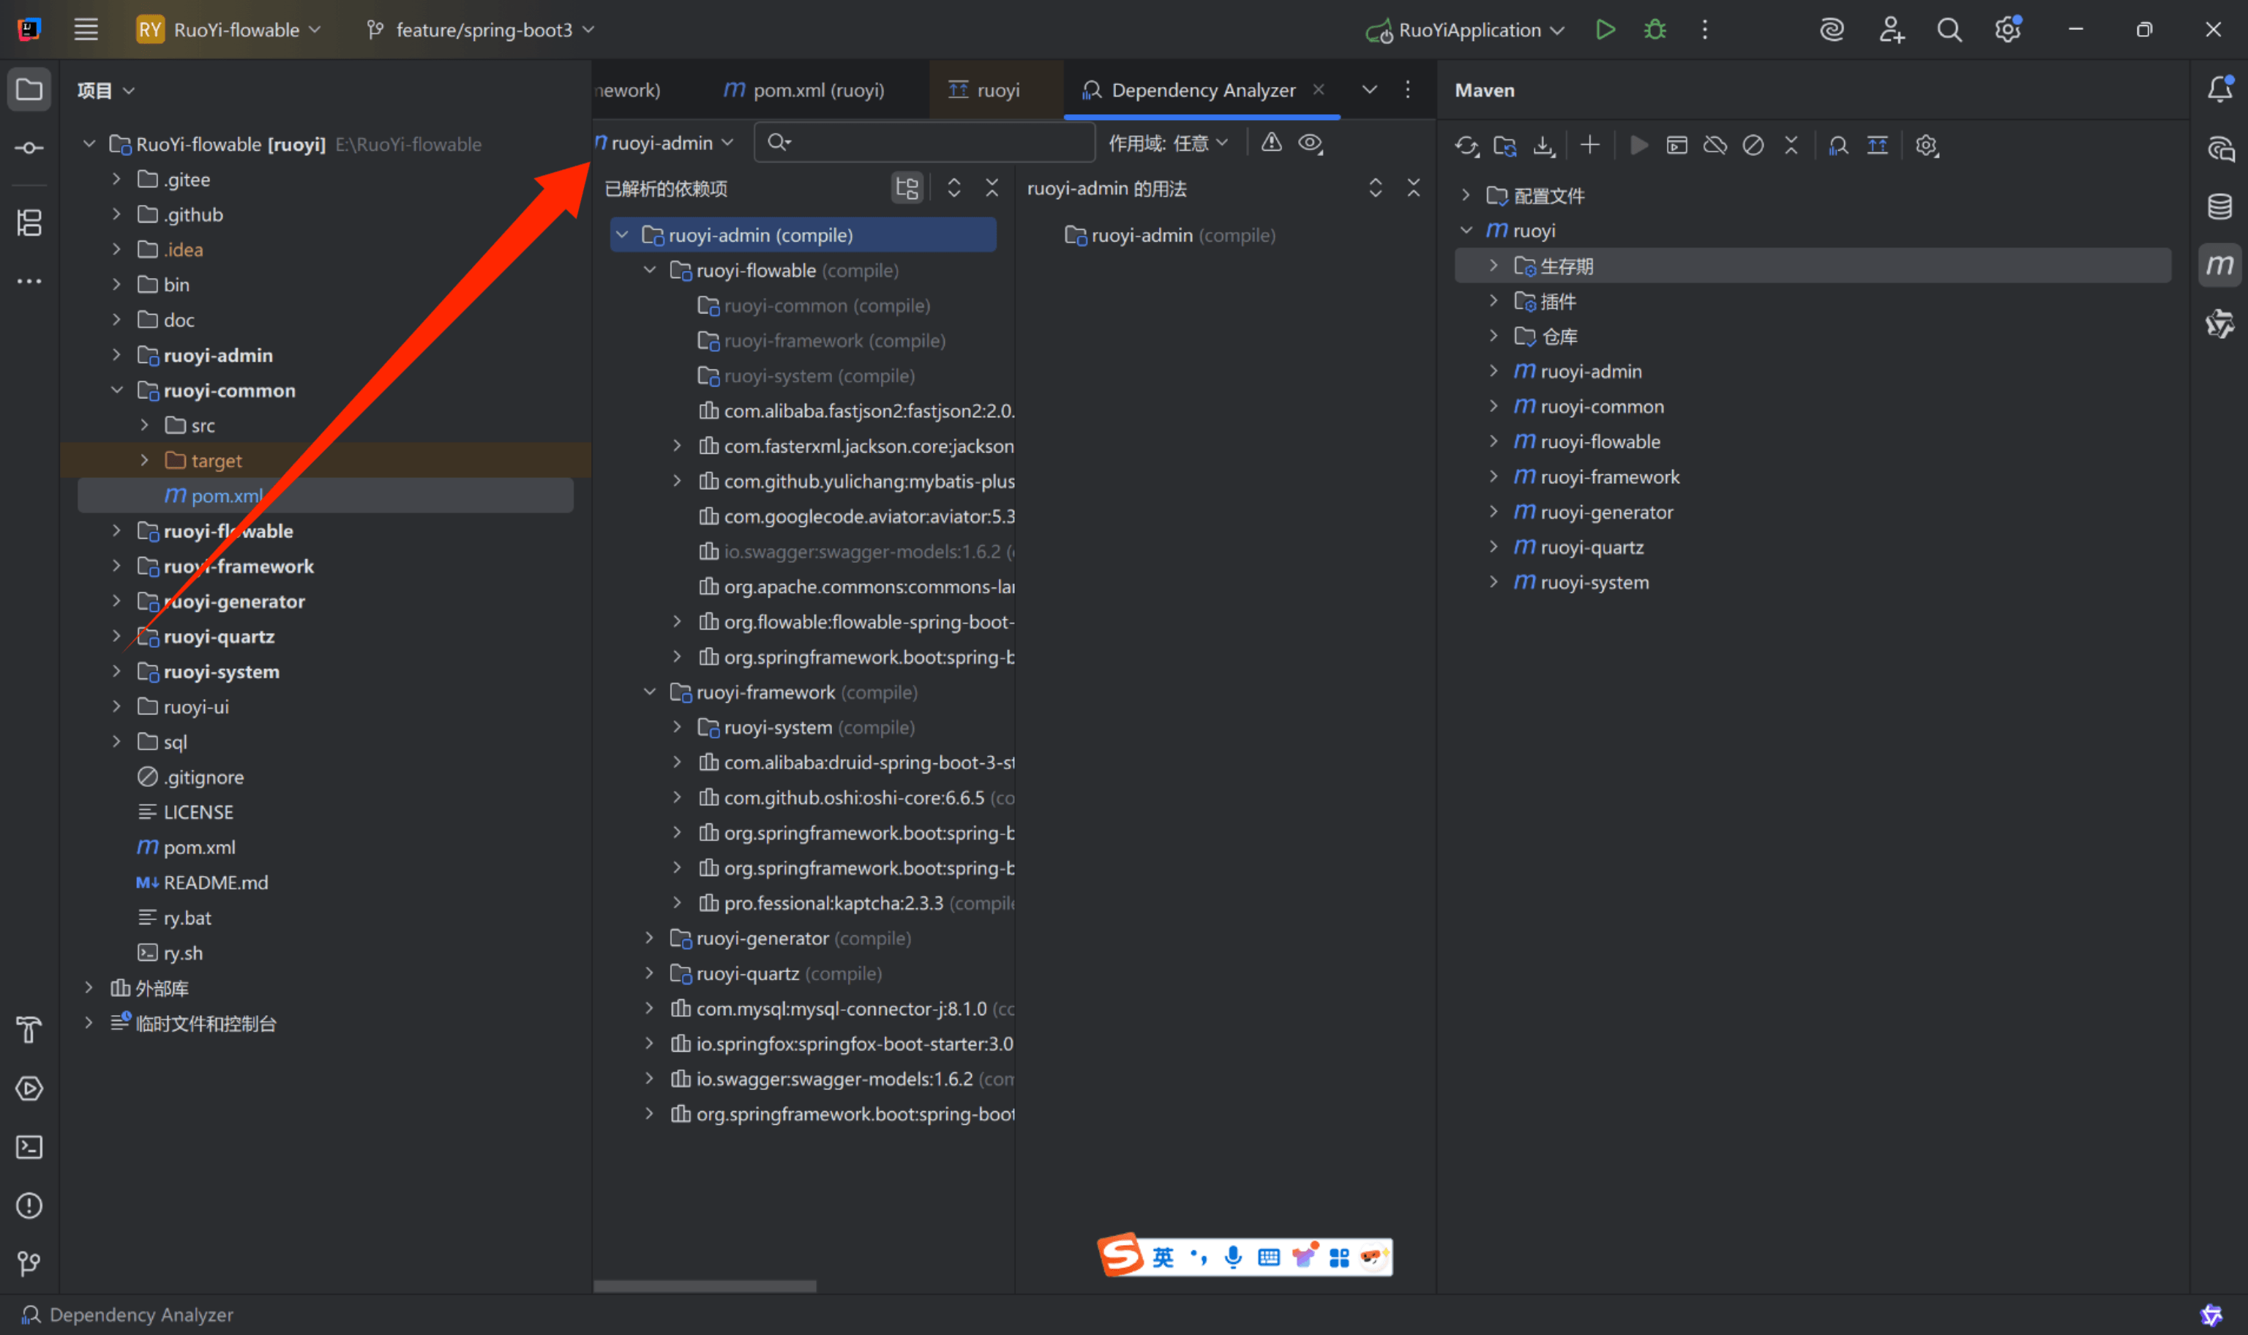This screenshot has height=1335, width=2248.
Task: Collapse all resolved dependencies
Action: pos(992,188)
